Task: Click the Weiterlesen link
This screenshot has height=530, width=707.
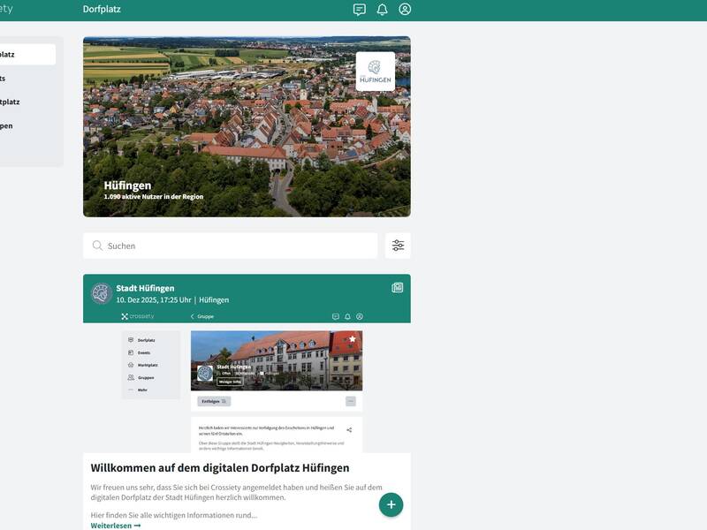Action: click(116, 526)
